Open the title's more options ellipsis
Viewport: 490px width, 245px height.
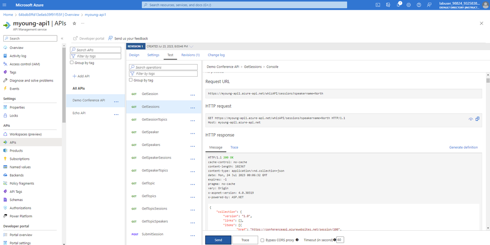[83, 24]
